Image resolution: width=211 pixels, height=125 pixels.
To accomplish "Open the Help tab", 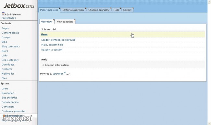I will (x=116, y=10).
